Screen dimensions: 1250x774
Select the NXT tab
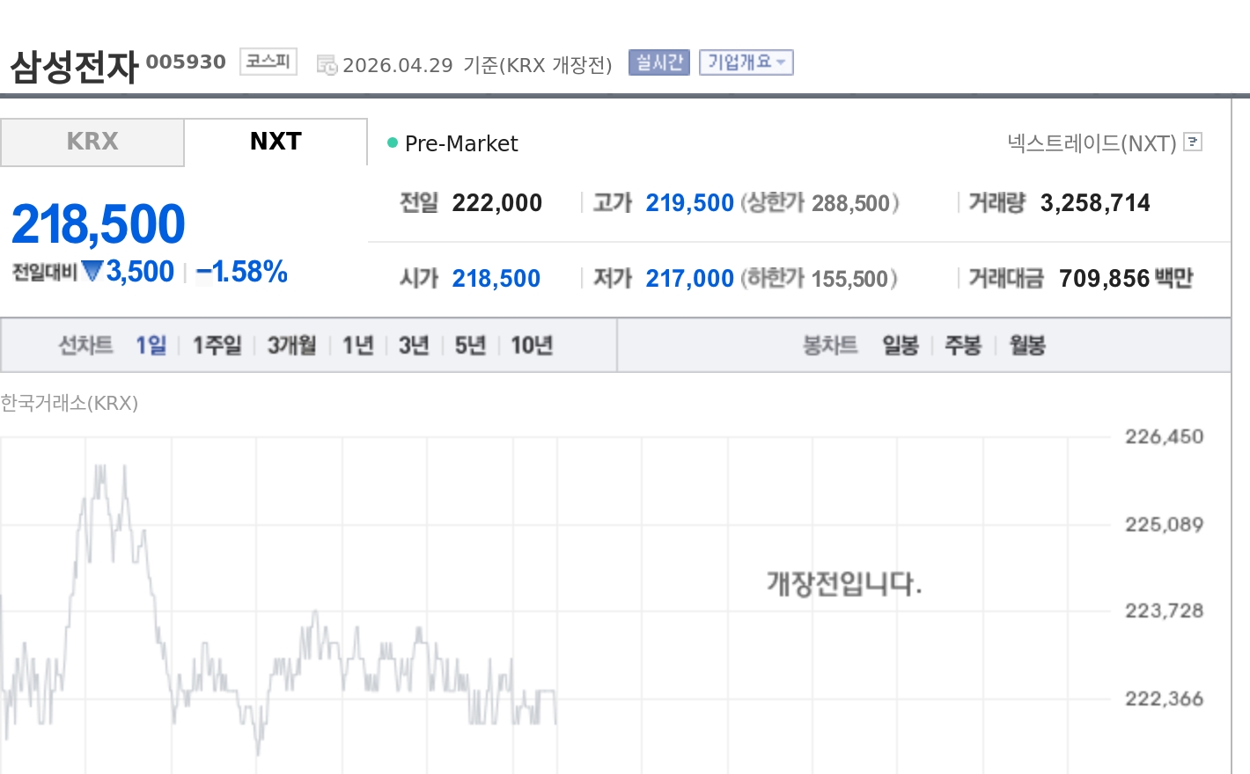[276, 142]
